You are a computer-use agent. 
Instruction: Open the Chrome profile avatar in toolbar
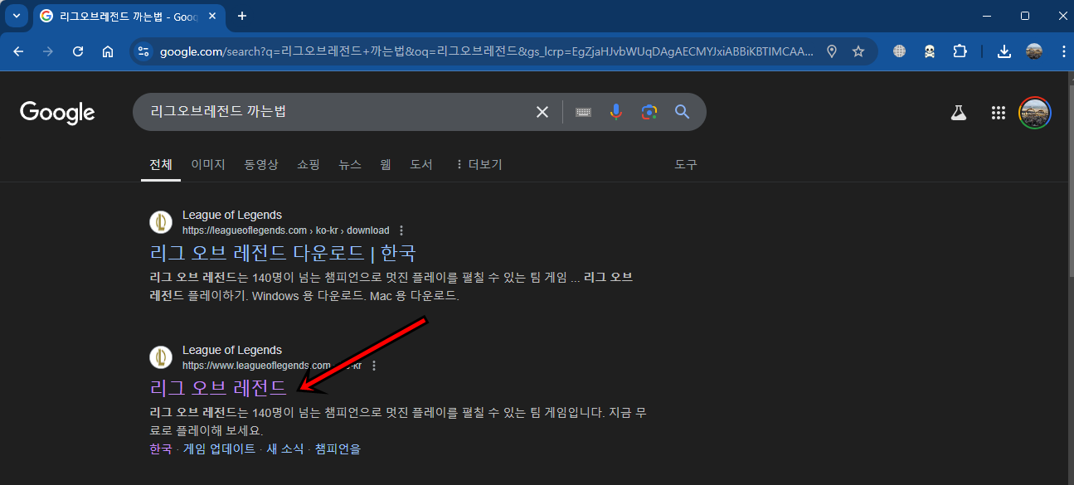coord(1033,51)
